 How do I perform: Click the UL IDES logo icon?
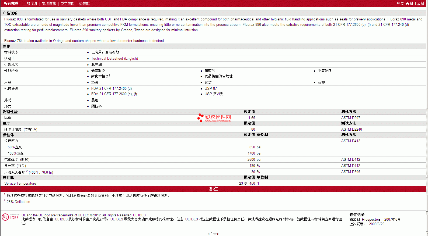pyautogui.click(x=10, y=217)
